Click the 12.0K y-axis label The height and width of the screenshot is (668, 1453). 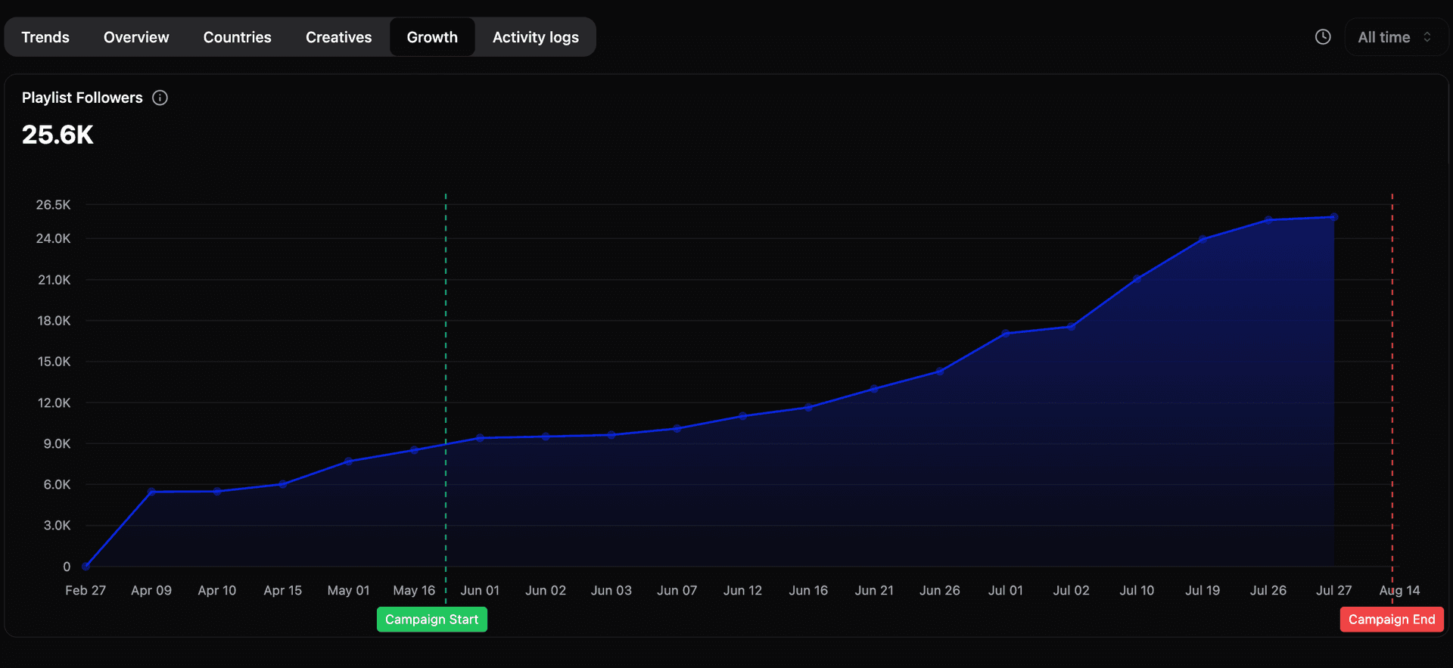(54, 402)
